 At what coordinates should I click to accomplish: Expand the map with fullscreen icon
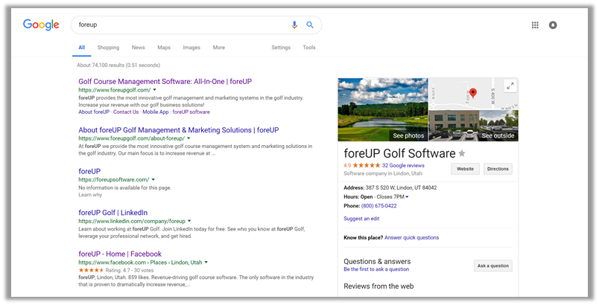click(510, 86)
